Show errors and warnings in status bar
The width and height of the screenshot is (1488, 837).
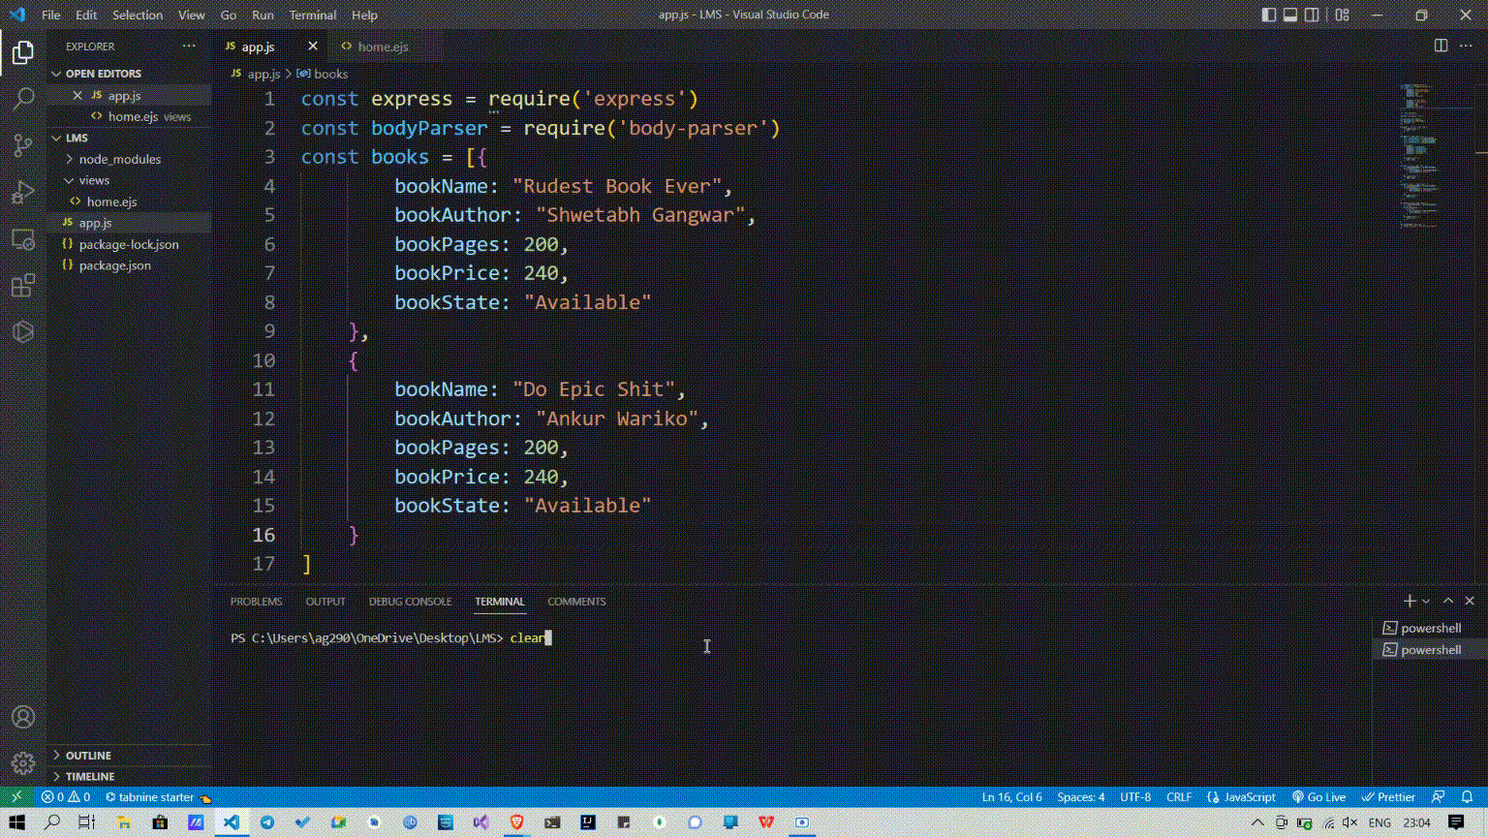point(66,797)
